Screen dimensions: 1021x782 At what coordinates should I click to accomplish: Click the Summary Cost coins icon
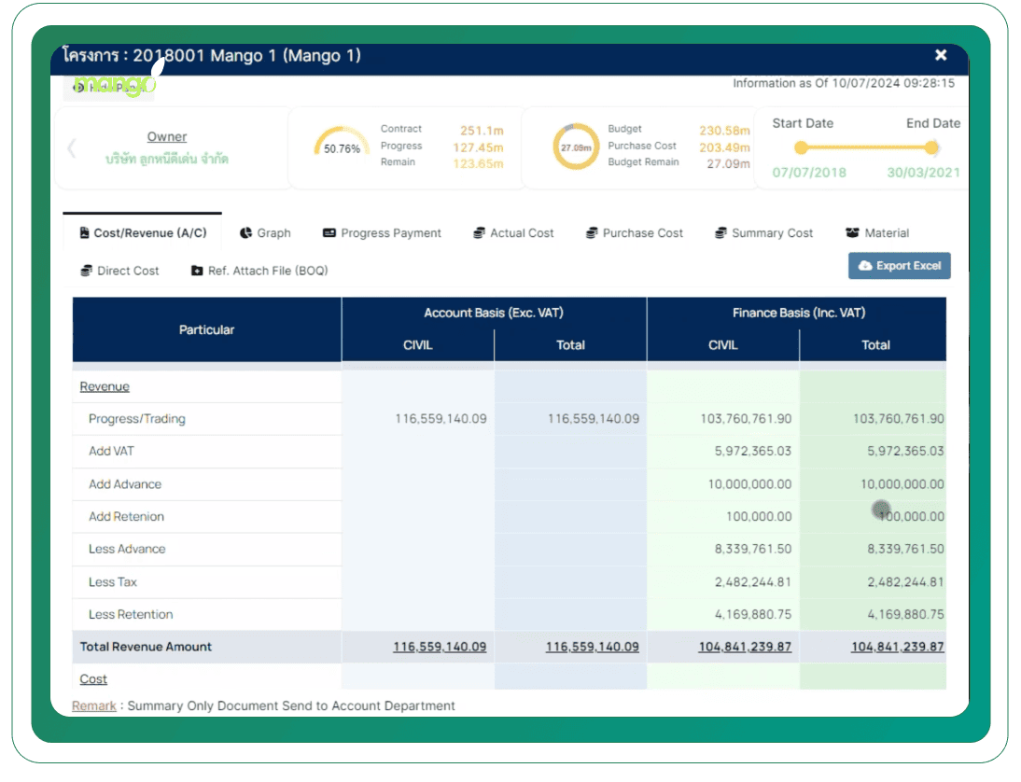(720, 233)
